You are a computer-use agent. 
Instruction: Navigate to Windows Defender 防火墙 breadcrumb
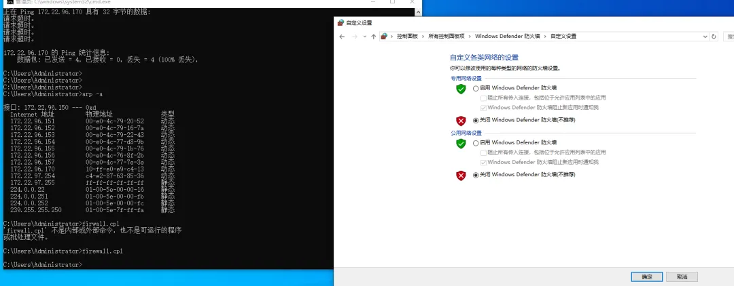tap(508, 37)
